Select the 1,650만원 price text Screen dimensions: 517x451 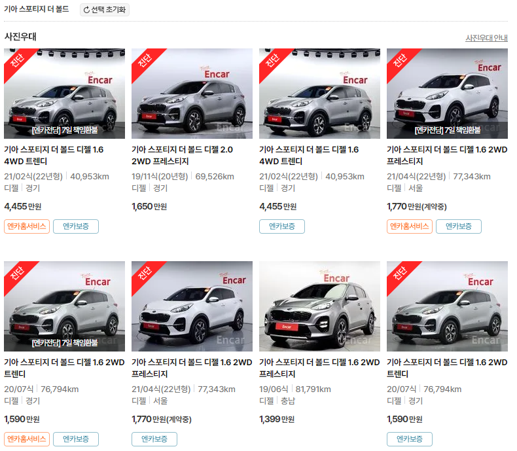pyautogui.click(x=149, y=206)
